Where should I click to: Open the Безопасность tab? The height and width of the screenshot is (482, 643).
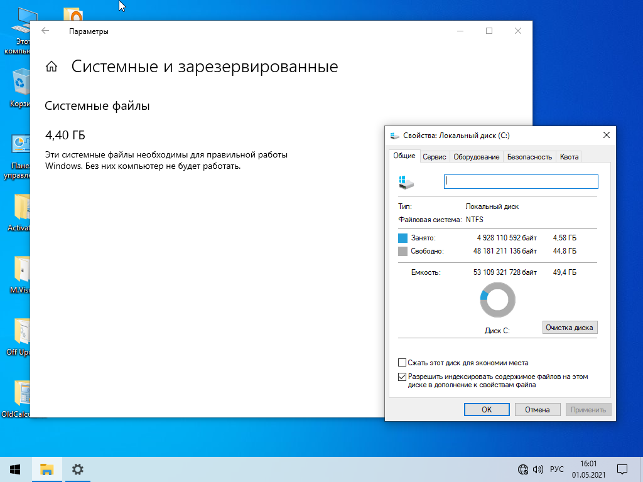pos(529,156)
